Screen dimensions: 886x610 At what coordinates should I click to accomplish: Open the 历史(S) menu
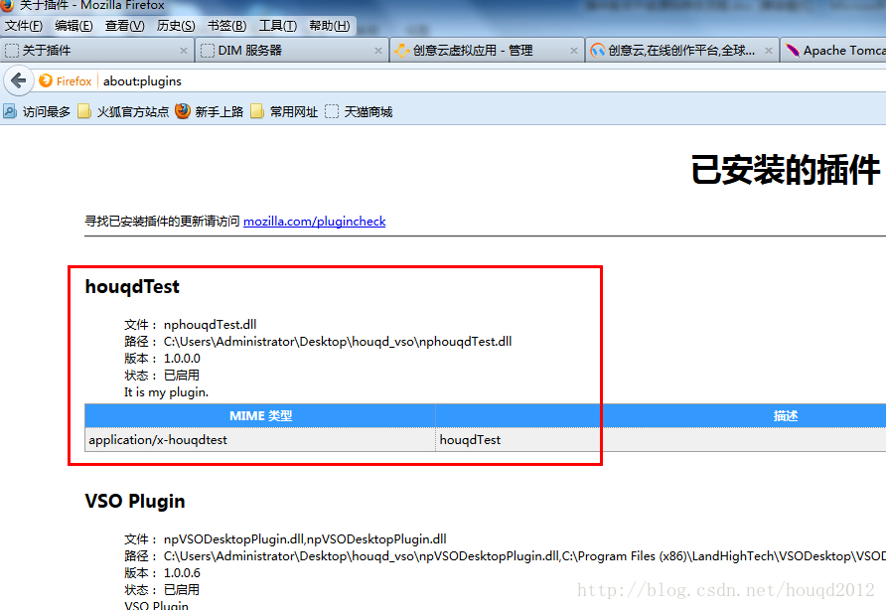(x=176, y=26)
